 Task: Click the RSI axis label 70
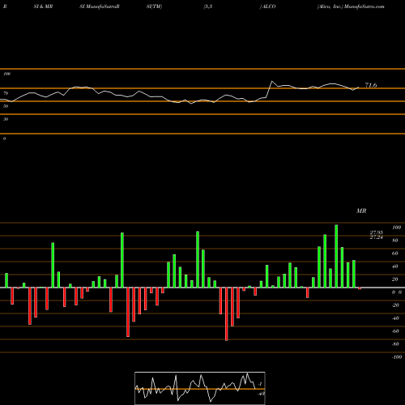pyautogui.click(x=6, y=93)
